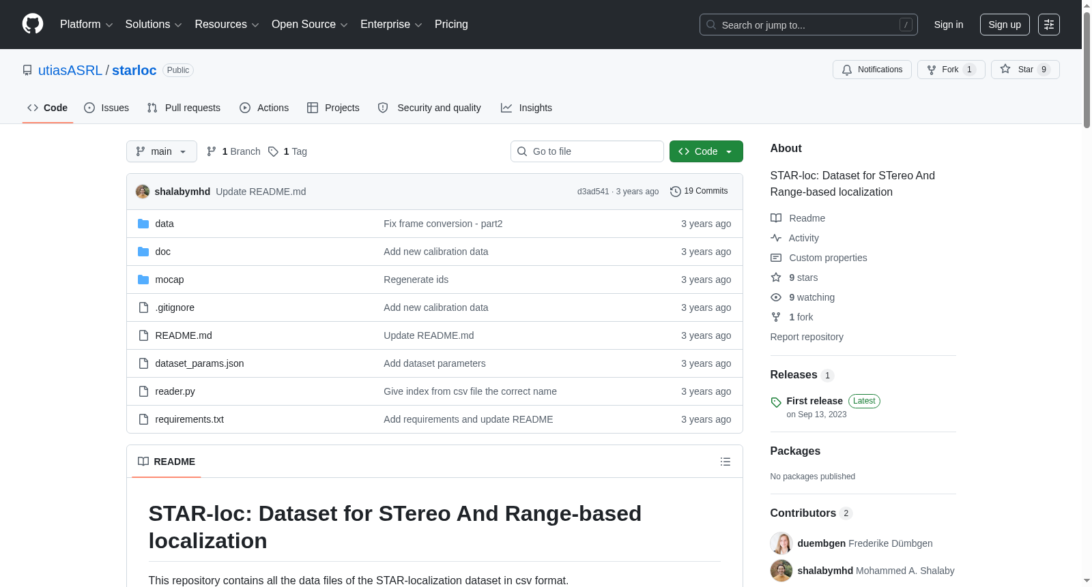Viewport: 1092px width, 587px height.
Task: Open the Pull requests tab
Action: click(x=184, y=108)
